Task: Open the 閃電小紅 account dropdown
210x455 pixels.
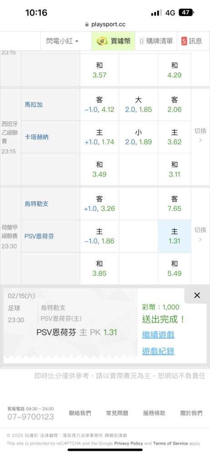Action: [62, 41]
